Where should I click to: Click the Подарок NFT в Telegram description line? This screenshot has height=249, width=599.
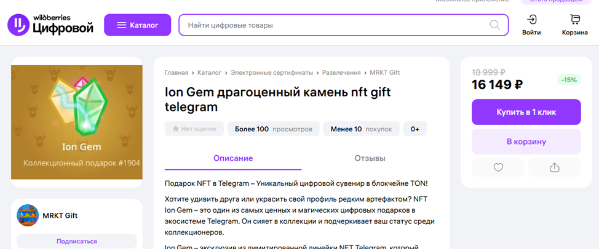(296, 183)
